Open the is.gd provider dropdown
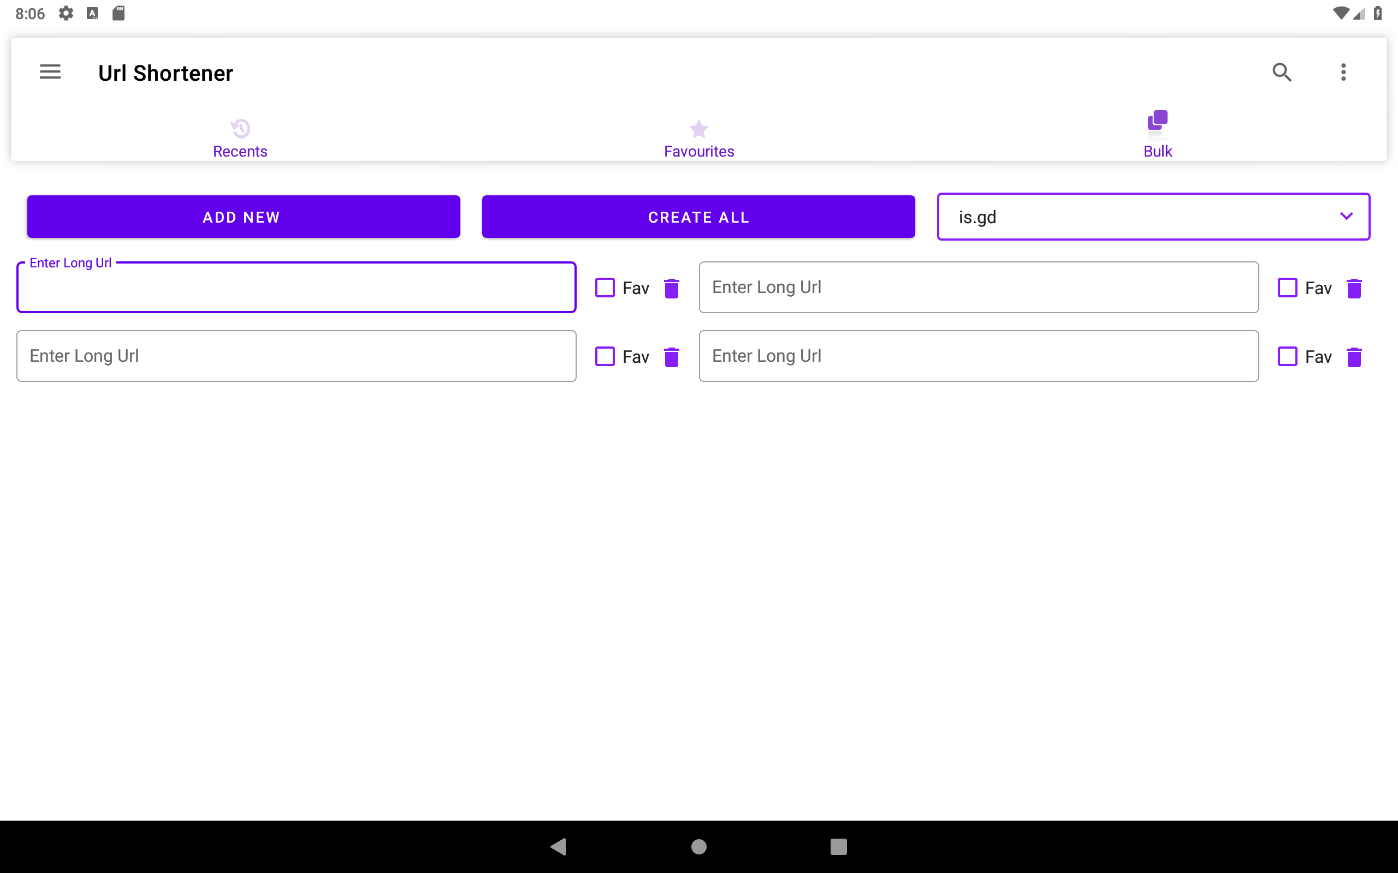Image resolution: width=1398 pixels, height=873 pixels. coord(1154,217)
